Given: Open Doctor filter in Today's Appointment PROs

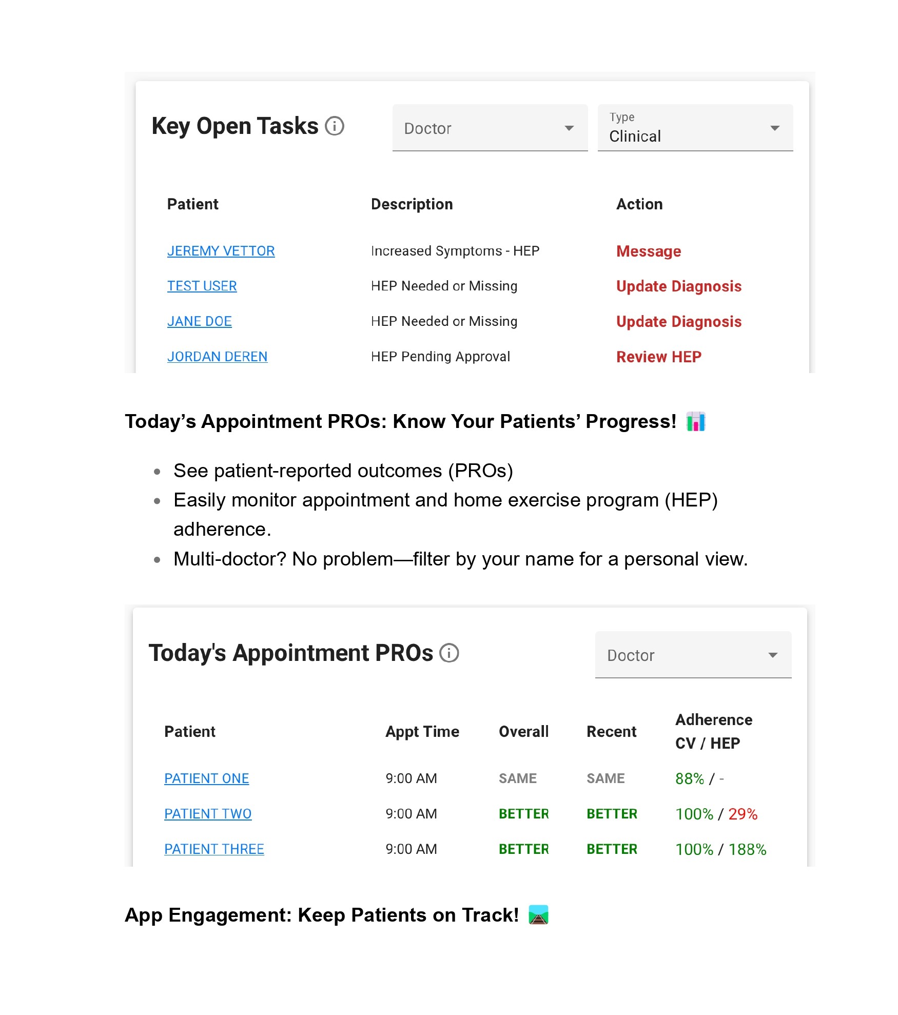Looking at the screenshot, I should point(693,655).
